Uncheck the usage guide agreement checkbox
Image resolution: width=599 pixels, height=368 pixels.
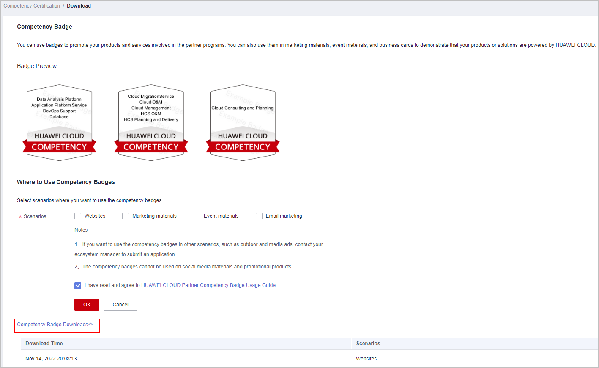78,286
